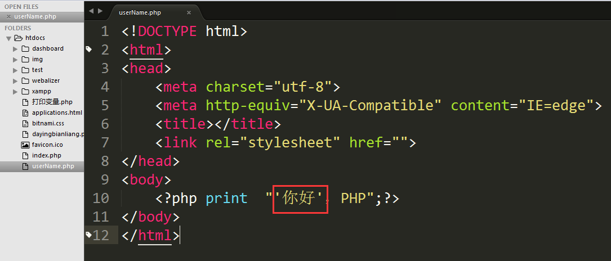Expand the img folder
The height and width of the screenshot is (261, 611).
[x=16, y=59]
